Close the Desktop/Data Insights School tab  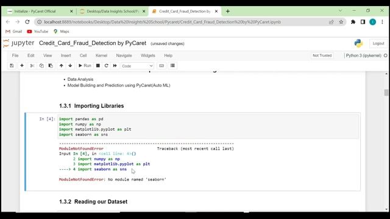pyautogui.click(x=144, y=11)
